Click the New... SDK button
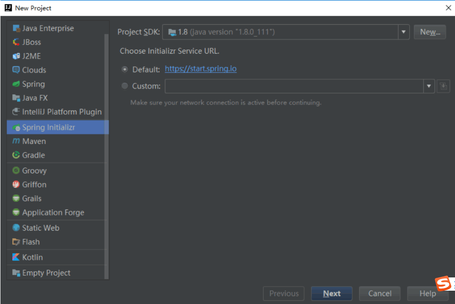455x304 pixels. tap(430, 32)
